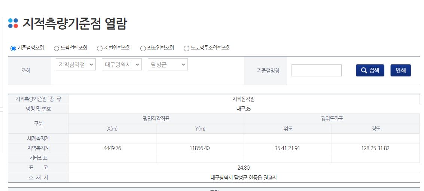
Task: Choose the 지번입력조회 radio option
Action: [100, 48]
